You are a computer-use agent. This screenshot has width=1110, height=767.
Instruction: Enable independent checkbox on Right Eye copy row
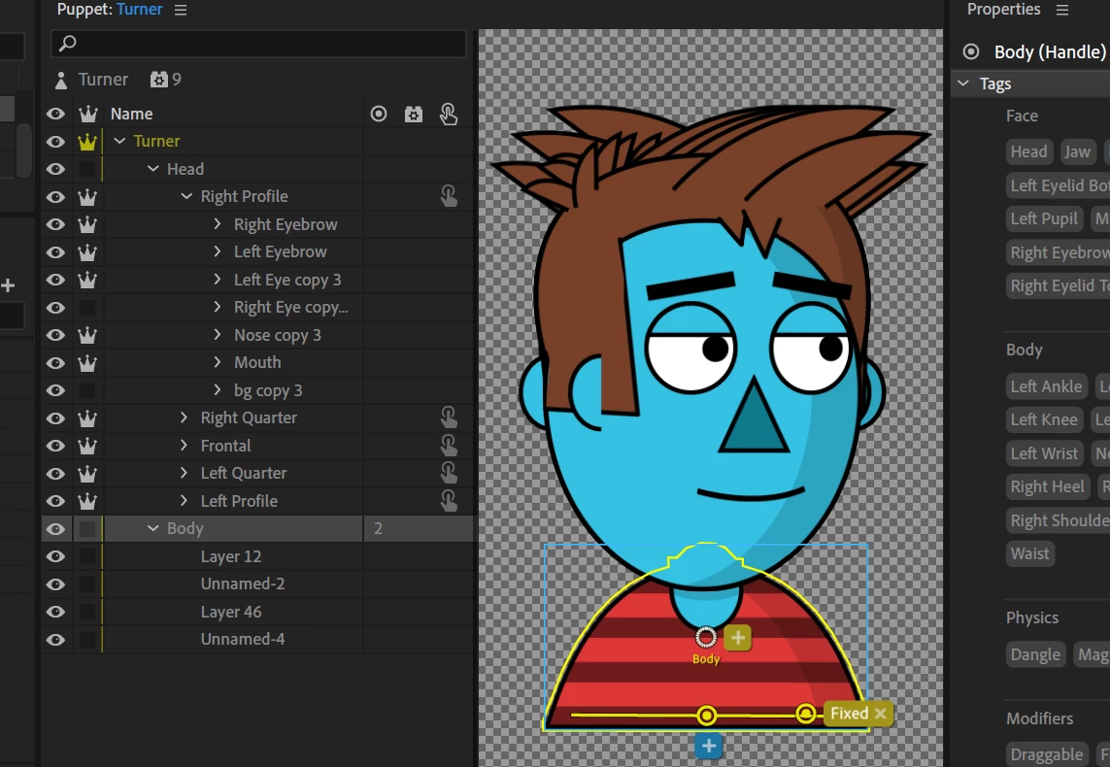87,307
